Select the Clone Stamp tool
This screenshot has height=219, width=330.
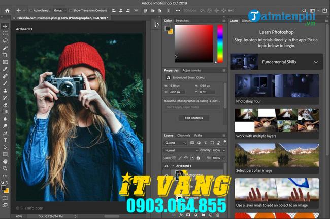pyautogui.click(x=5, y=91)
